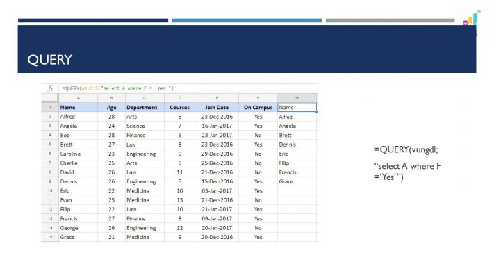Image resolution: width=494 pixels, height=278 pixels.
Task: Select column G header
Action: pos(297,98)
